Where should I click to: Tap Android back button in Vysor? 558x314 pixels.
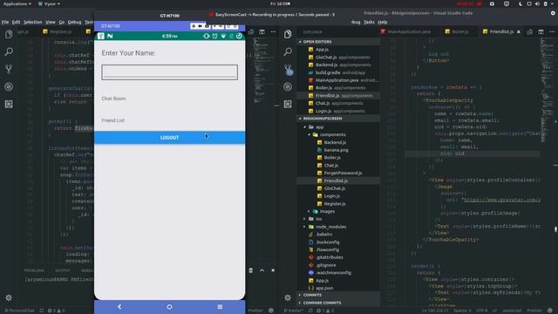point(119,306)
